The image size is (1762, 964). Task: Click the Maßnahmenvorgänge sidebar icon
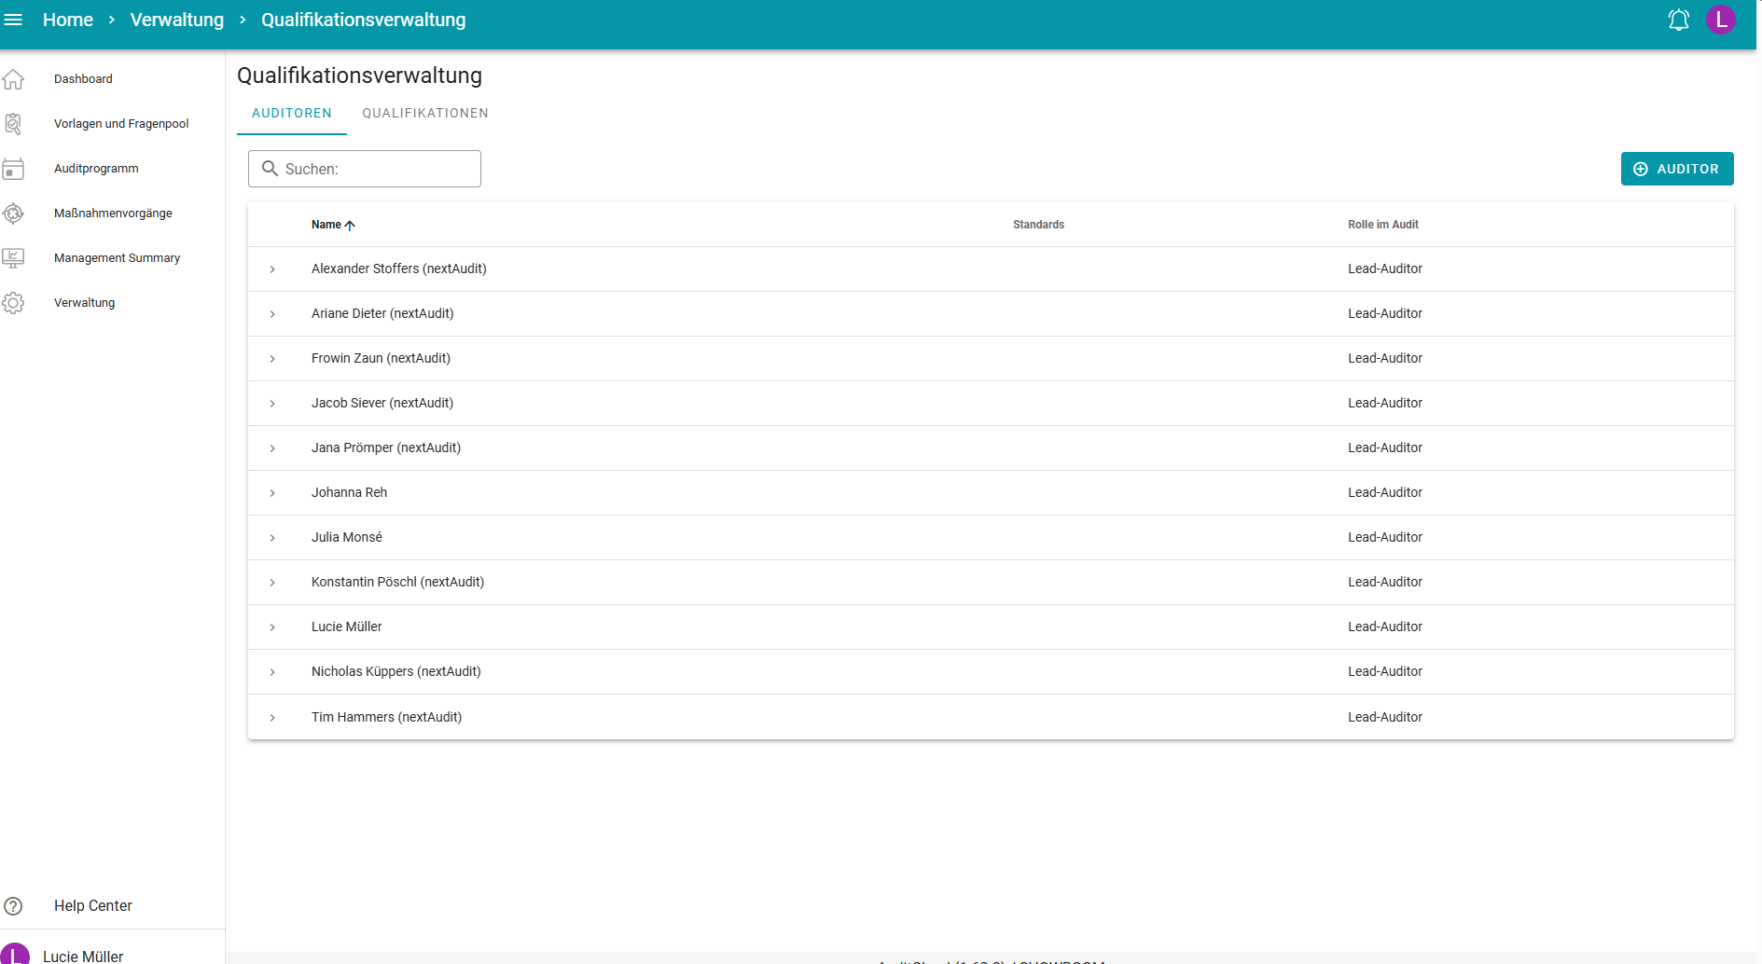tap(13, 213)
